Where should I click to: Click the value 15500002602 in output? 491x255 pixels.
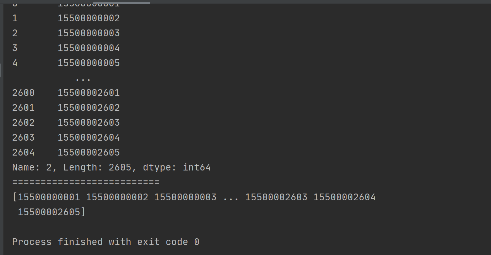click(x=88, y=108)
